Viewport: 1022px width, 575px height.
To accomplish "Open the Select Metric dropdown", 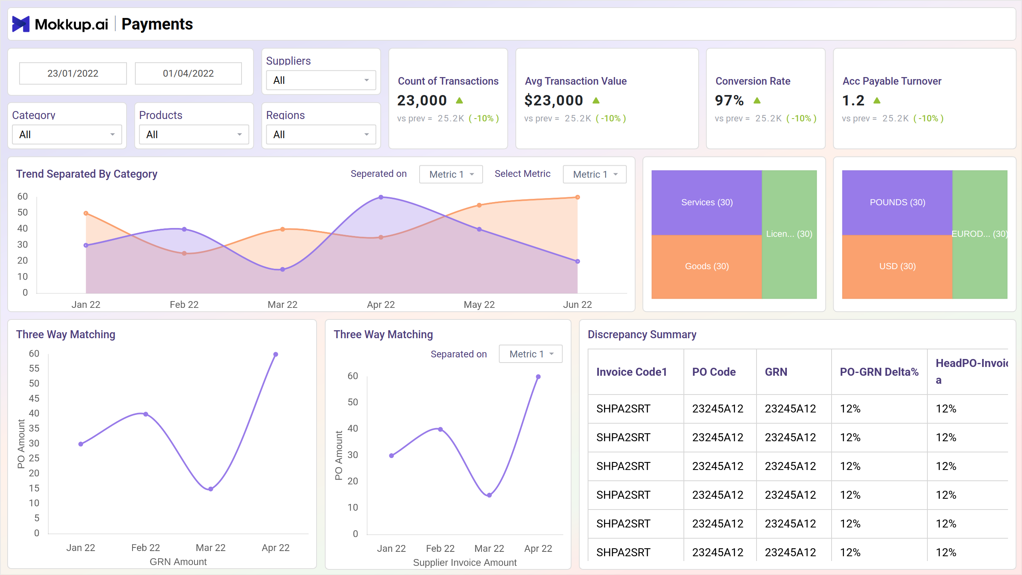I will tap(595, 174).
